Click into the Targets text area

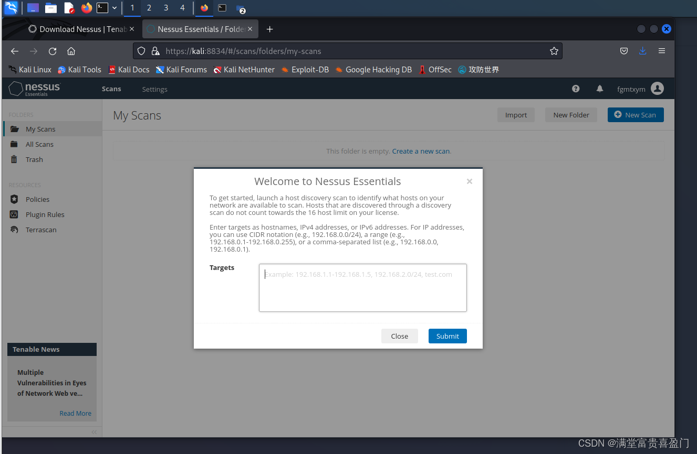(x=363, y=288)
